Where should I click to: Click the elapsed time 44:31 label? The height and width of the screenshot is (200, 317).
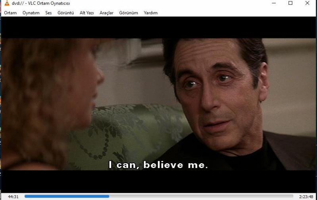13,196
